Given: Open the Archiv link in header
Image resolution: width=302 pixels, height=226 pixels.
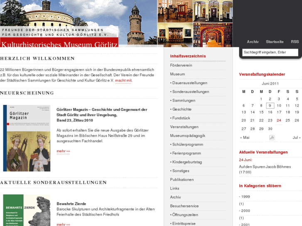Looking at the screenshot, I should (253, 42).
